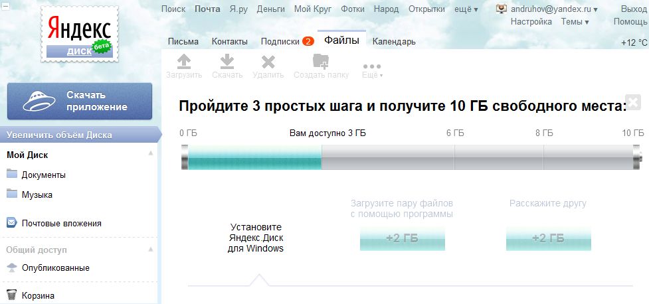Click the Подписки unread counter badge 2
This screenshot has height=304, width=649.
pyautogui.click(x=308, y=41)
